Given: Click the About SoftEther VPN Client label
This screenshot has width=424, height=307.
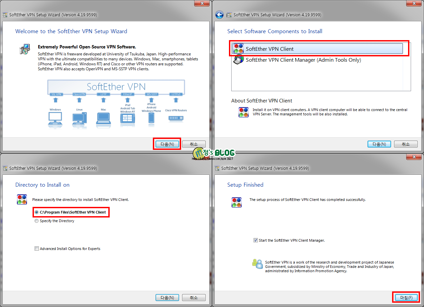Looking at the screenshot, I should click(262, 101).
